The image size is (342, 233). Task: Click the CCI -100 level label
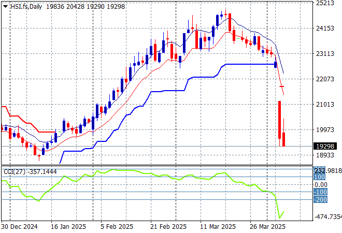pos(320,192)
